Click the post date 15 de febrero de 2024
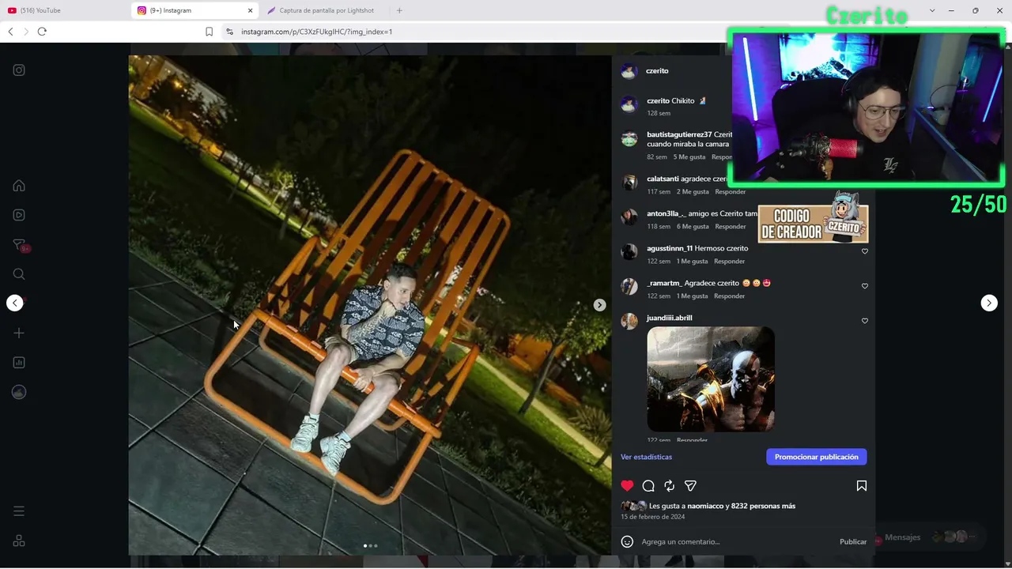This screenshot has height=569, width=1012. (x=652, y=517)
